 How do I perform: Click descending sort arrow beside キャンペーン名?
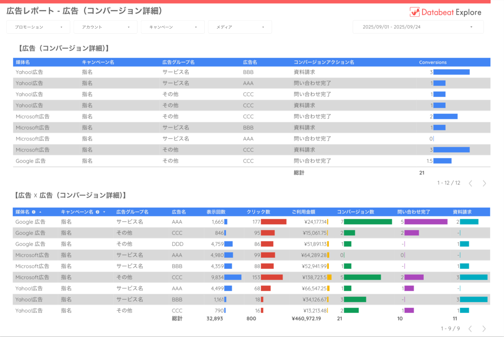(x=104, y=212)
